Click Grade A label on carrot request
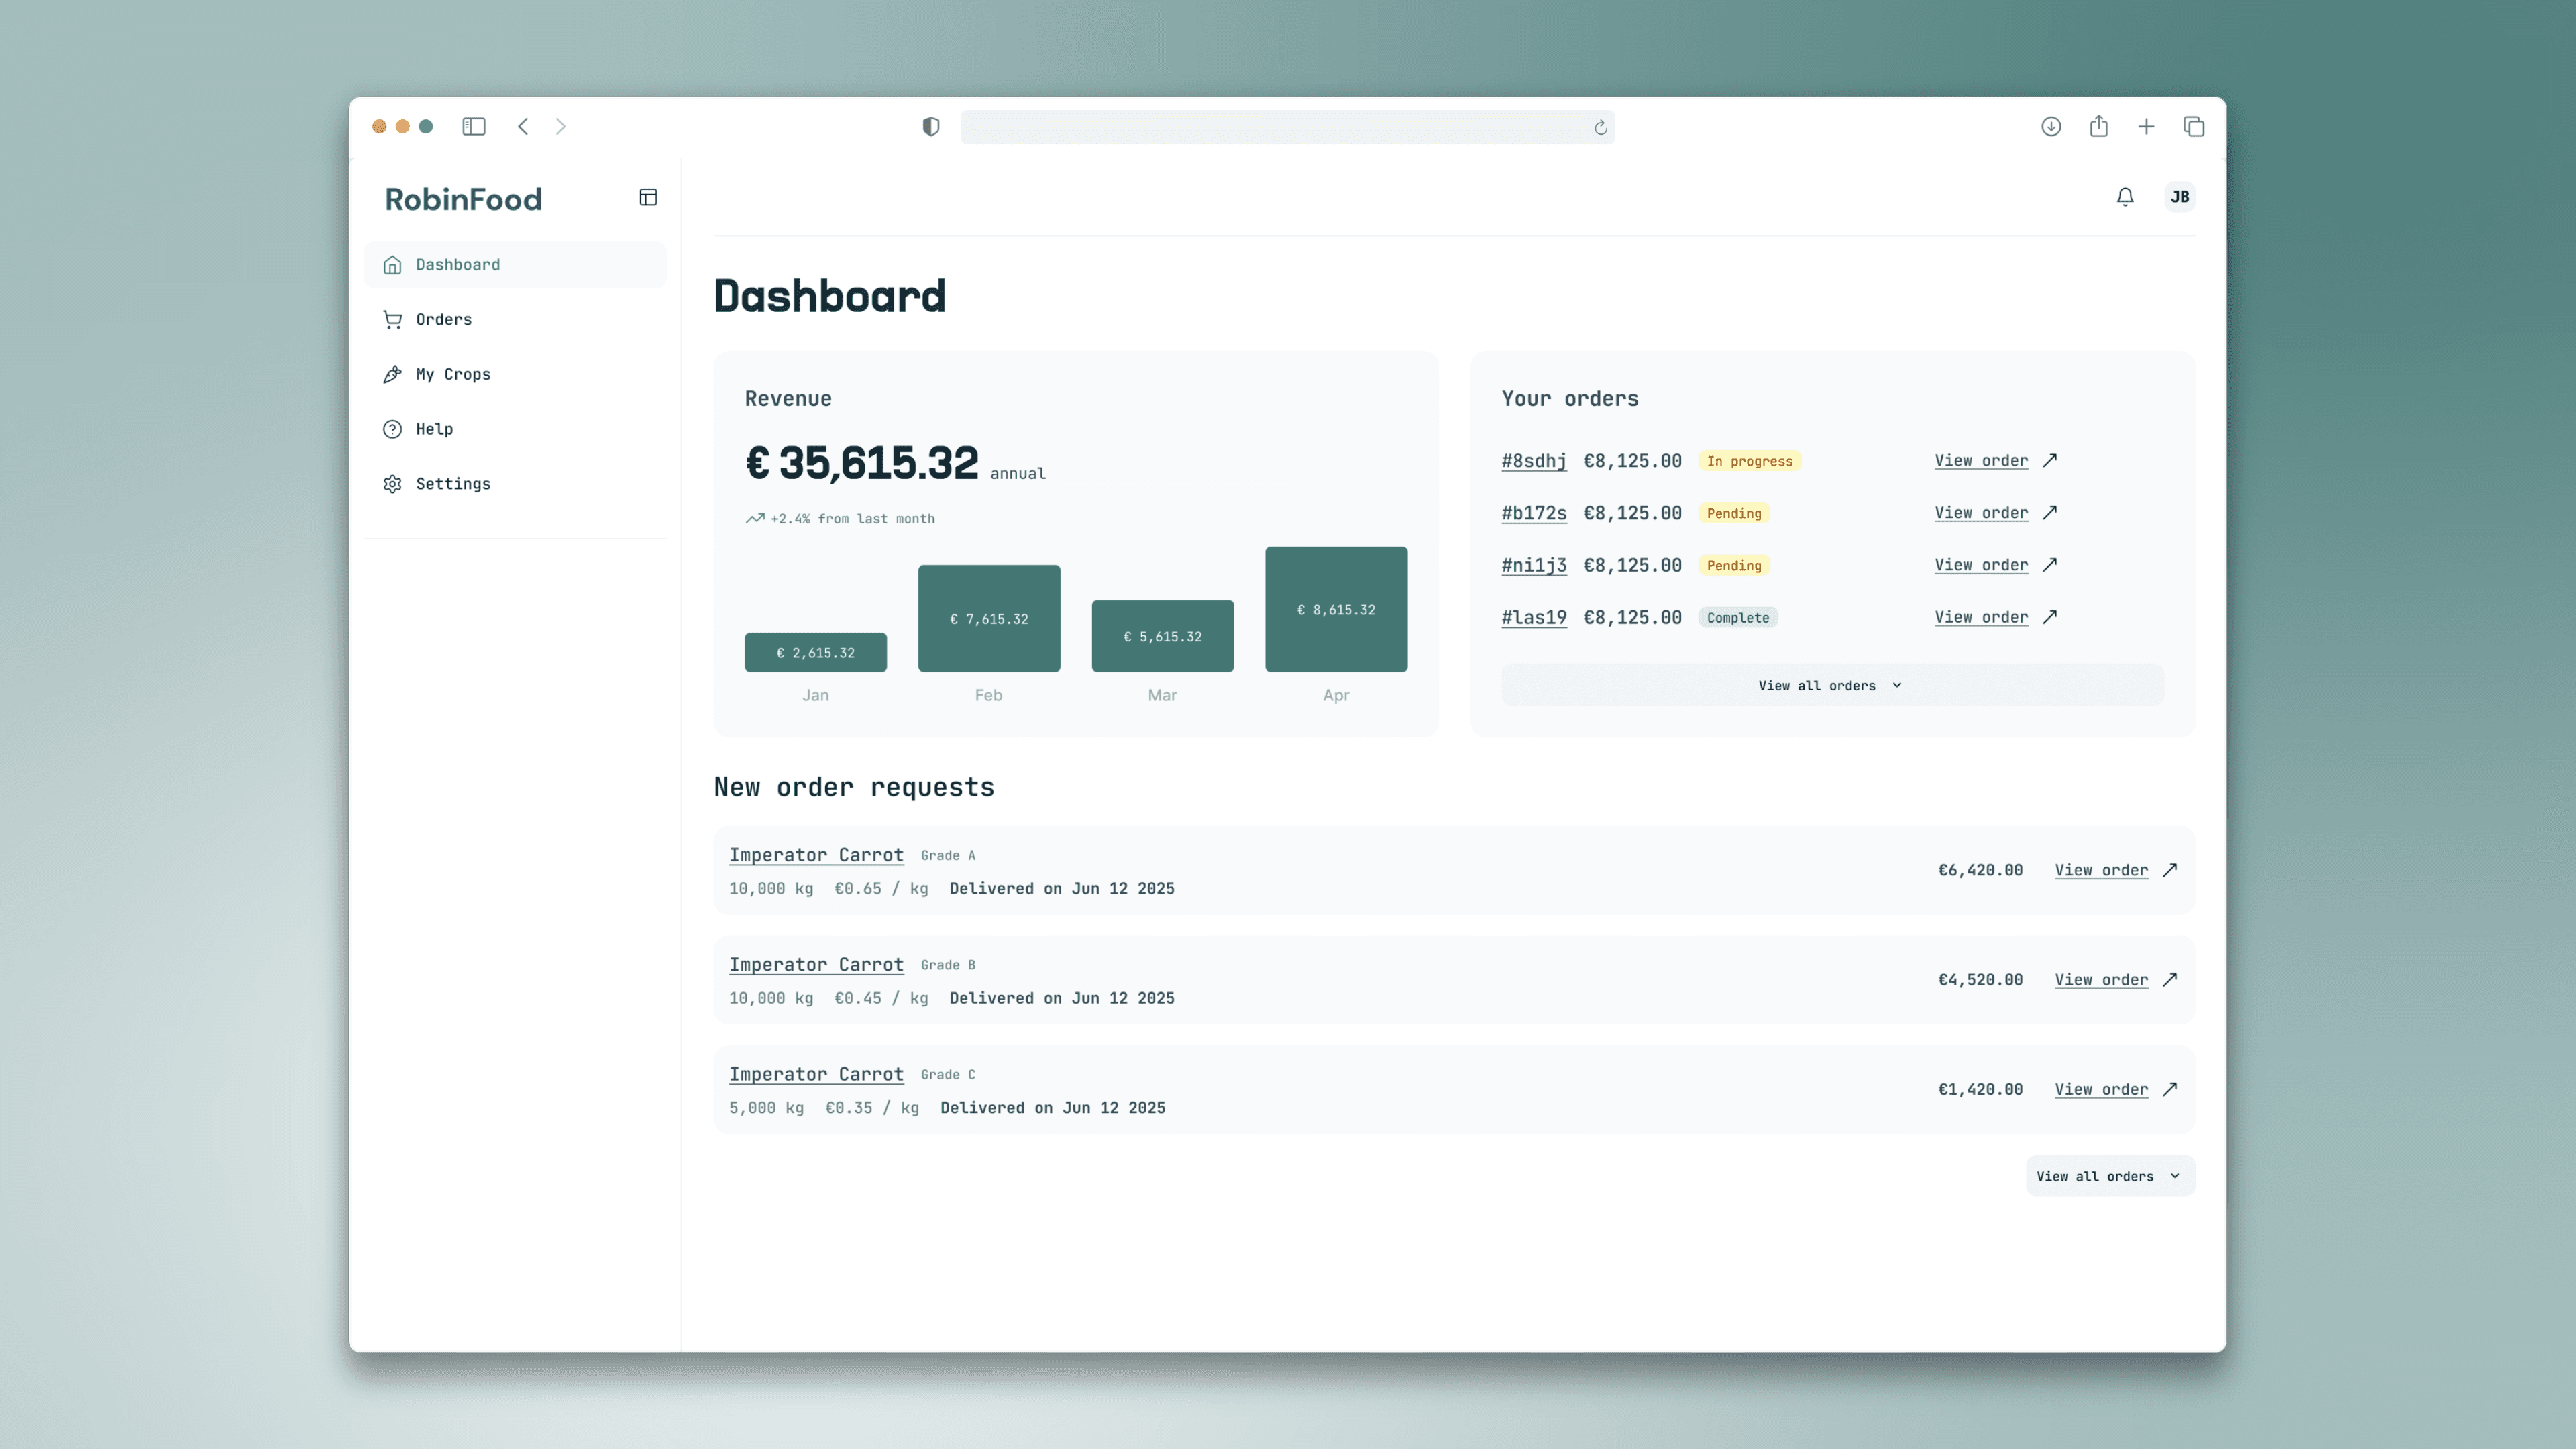Screen dimensions: 2576x1449 coord(947,855)
